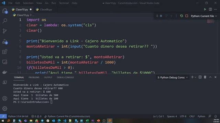
Task: Switch to the Clase10.py editor tab
Action: pyautogui.click(x=22, y=10)
